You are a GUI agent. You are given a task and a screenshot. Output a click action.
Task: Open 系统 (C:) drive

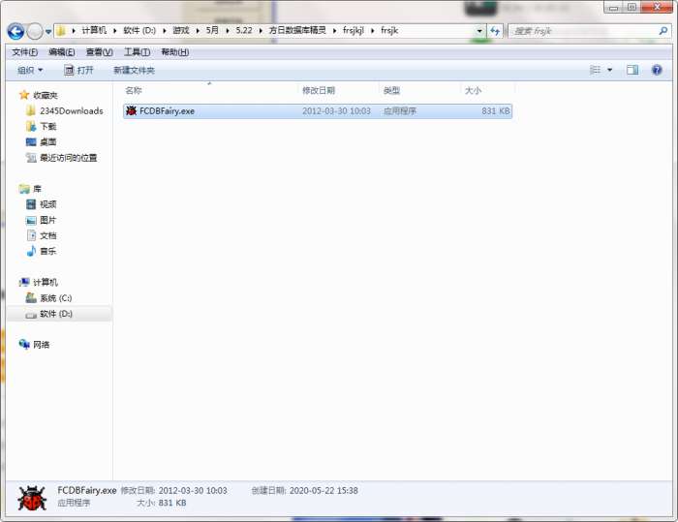point(56,298)
